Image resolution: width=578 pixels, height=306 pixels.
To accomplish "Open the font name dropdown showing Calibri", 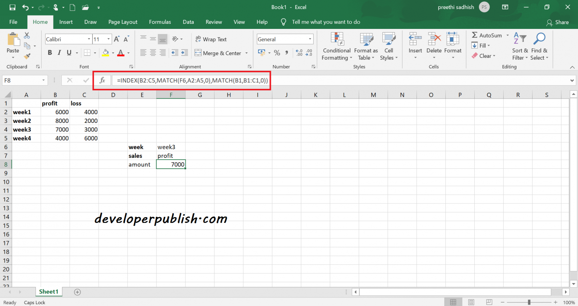I will click(x=89, y=39).
